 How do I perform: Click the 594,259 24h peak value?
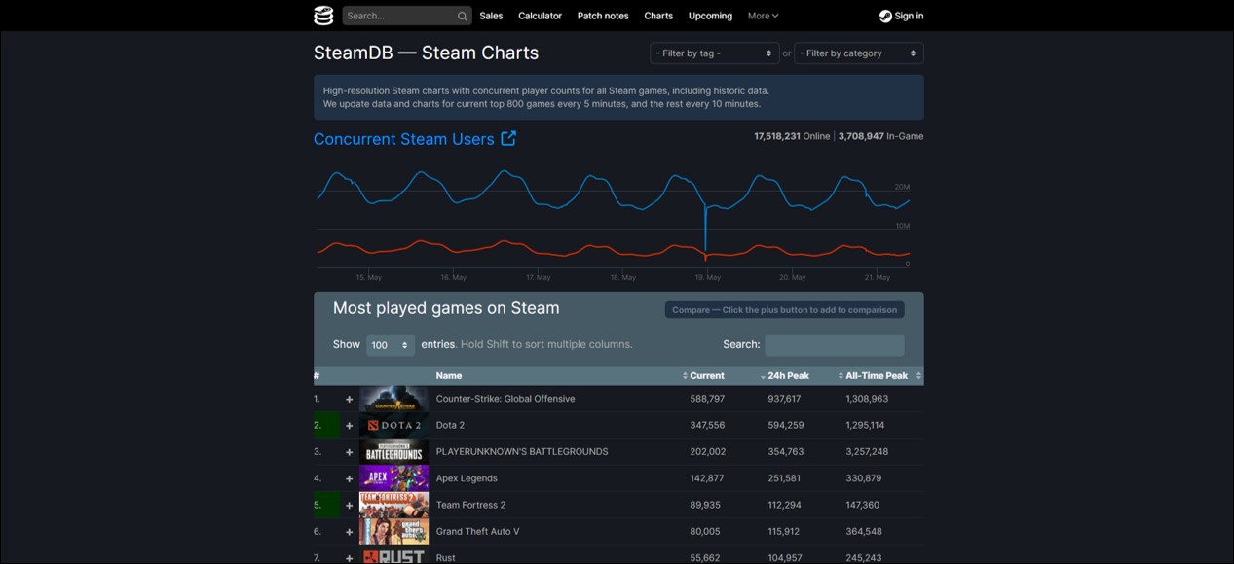pos(785,425)
